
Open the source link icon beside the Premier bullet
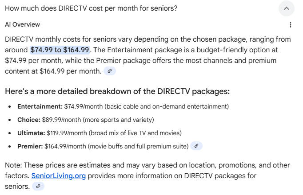click(196, 146)
